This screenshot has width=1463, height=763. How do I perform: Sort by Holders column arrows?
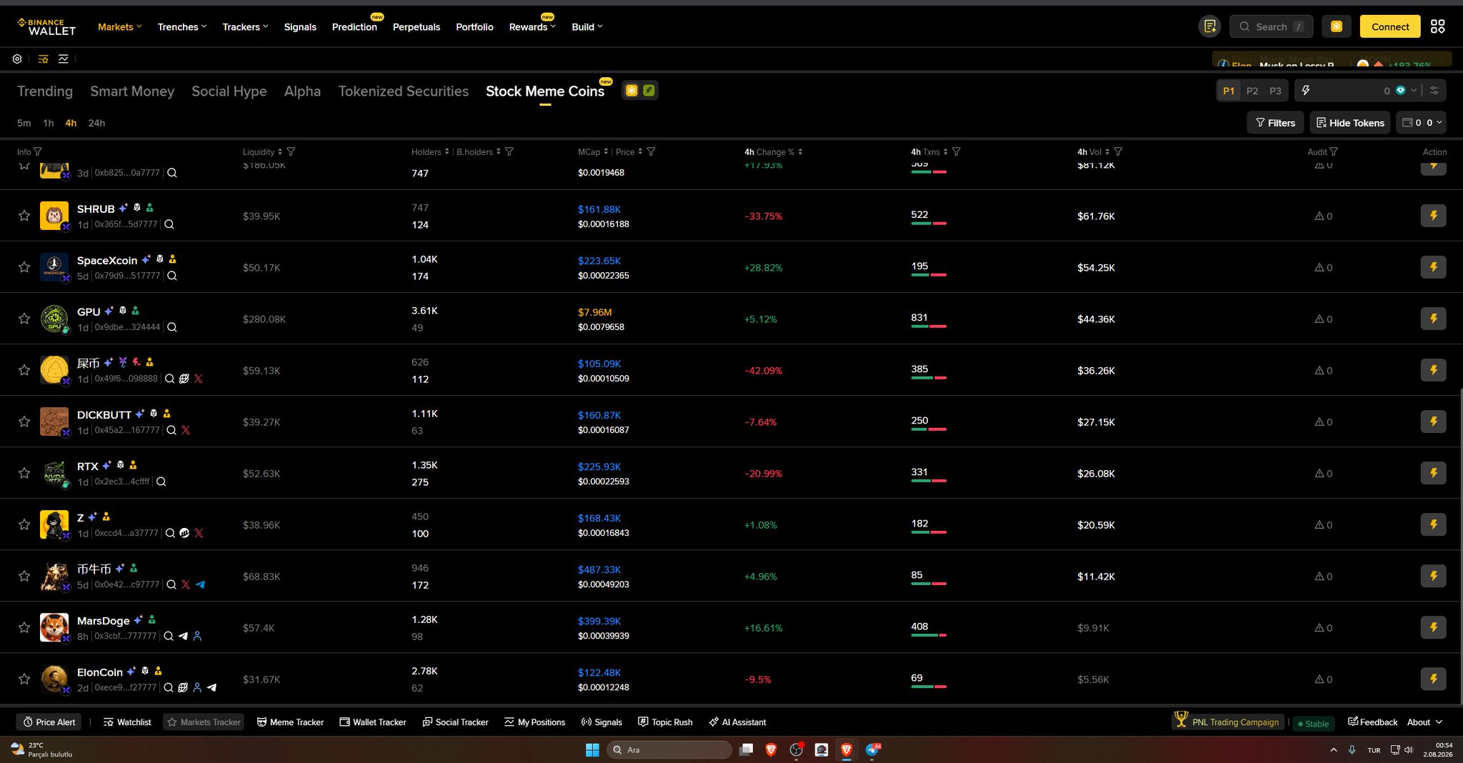[447, 152]
